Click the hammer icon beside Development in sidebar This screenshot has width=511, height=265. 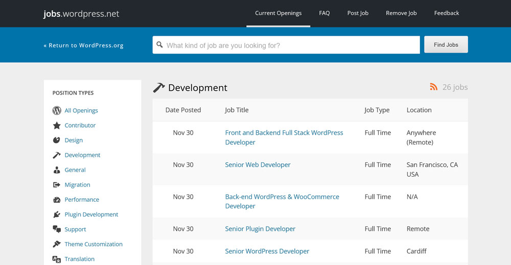[x=57, y=155]
